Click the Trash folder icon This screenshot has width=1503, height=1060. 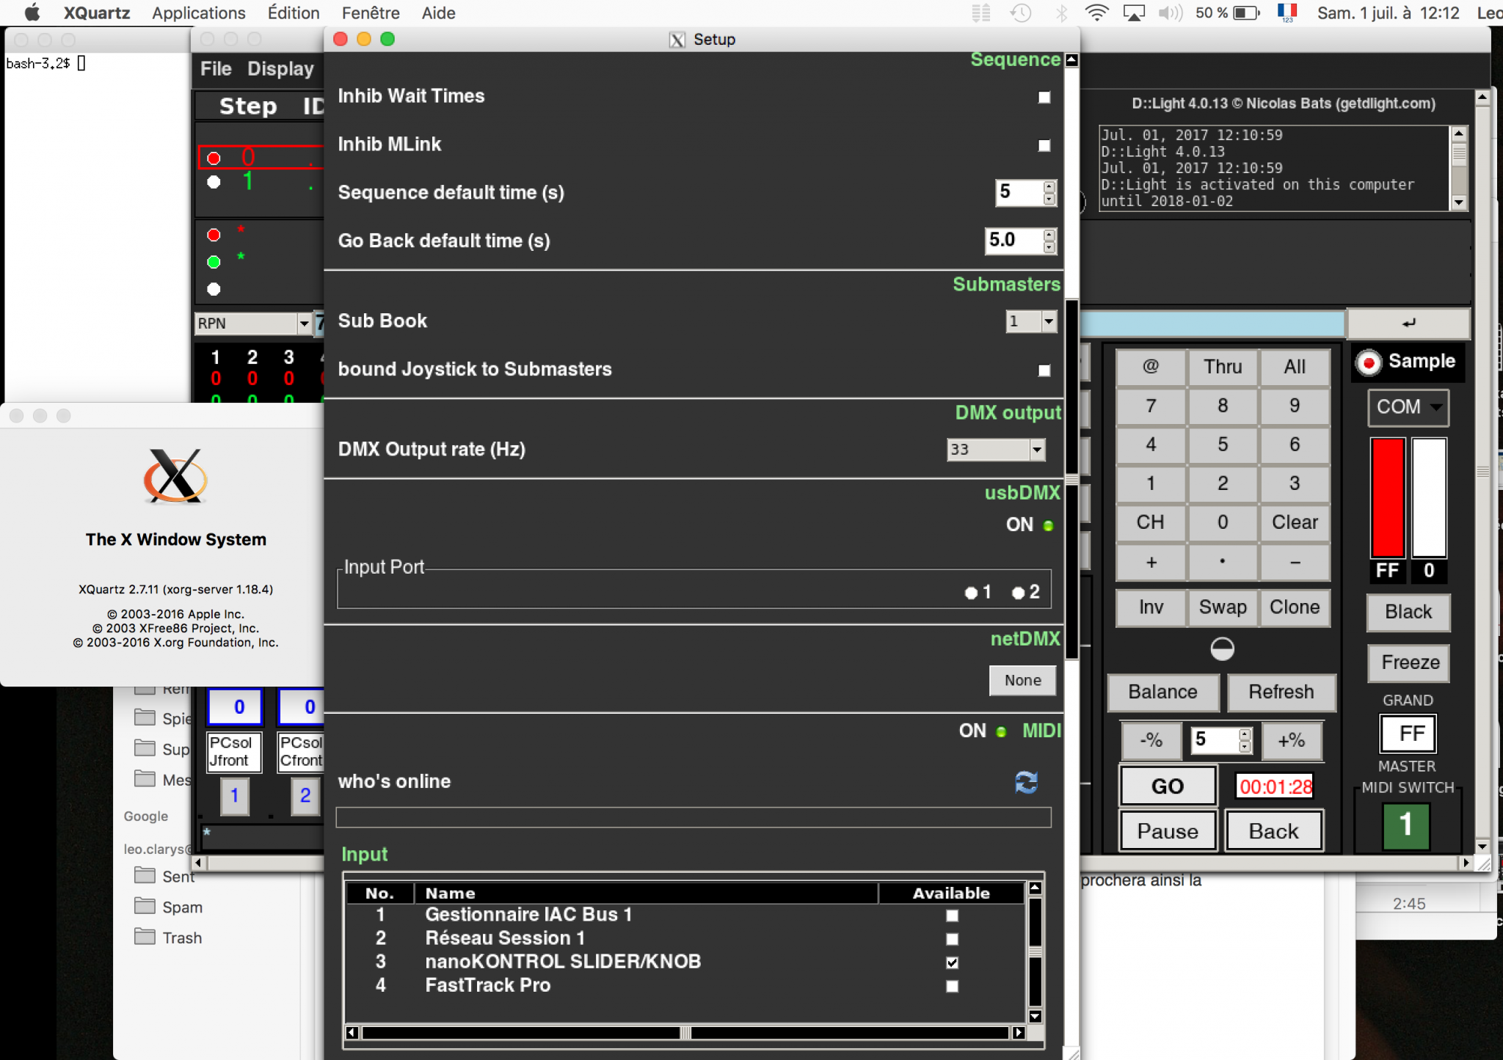point(145,937)
